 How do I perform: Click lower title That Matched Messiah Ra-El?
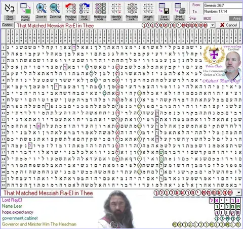tap(48, 193)
